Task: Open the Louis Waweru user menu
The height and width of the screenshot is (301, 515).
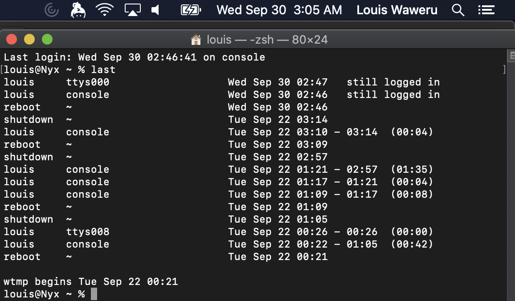Action: pos(397,10)
